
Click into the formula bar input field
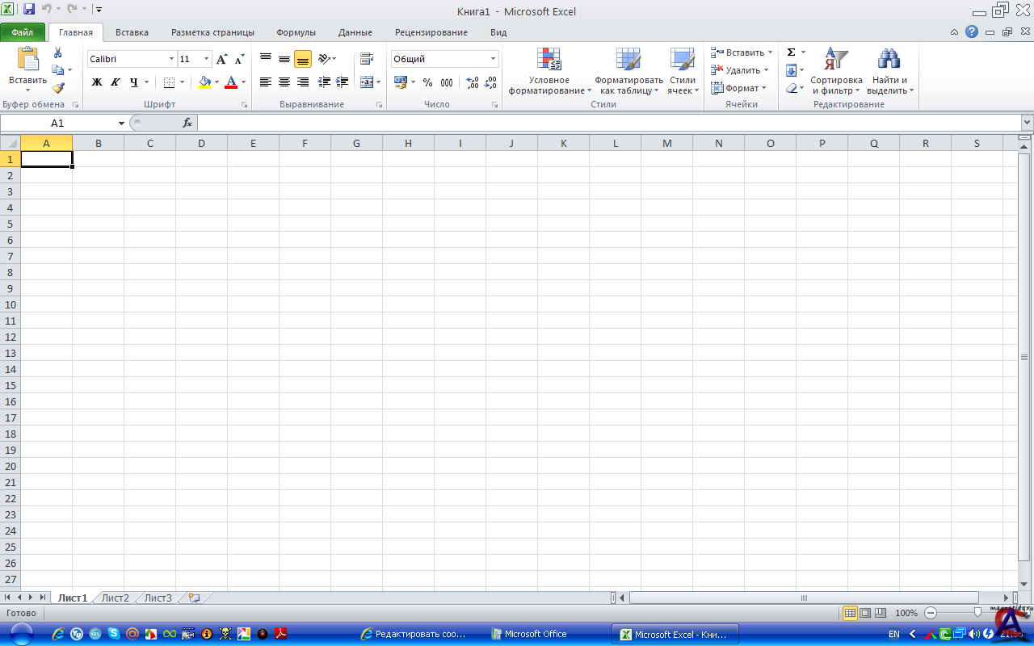[x=606, y=123]
